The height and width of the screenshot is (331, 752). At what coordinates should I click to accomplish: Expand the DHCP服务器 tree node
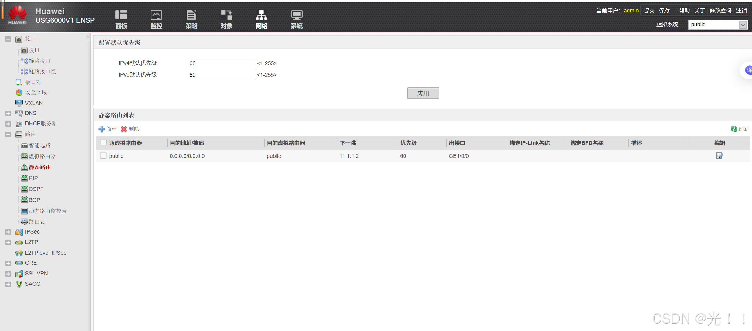point(8,124)
